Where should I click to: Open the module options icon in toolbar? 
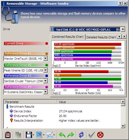pyautogui.click(x=8, y=135)
